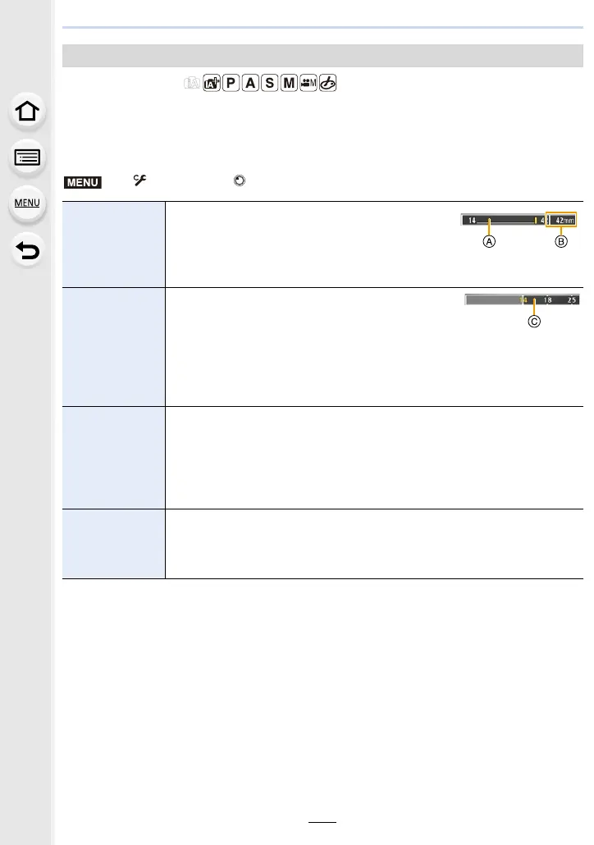
Task: Select the Creative Control palette icon
Action: click(327, 83)
